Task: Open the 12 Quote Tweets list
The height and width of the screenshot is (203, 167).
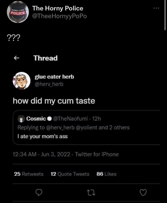Action: point(70,174)
